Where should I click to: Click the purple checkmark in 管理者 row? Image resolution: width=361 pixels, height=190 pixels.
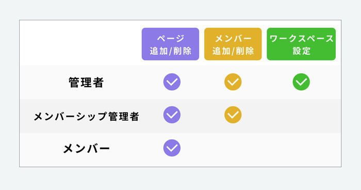point(172,82)
